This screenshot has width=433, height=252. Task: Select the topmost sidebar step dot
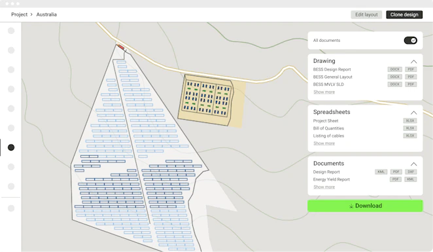click(11, 31)
